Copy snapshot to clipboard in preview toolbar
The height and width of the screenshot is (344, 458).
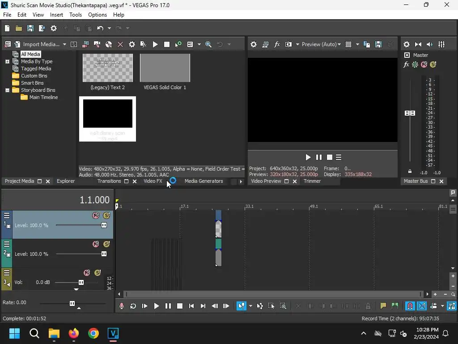click(367, 44)
